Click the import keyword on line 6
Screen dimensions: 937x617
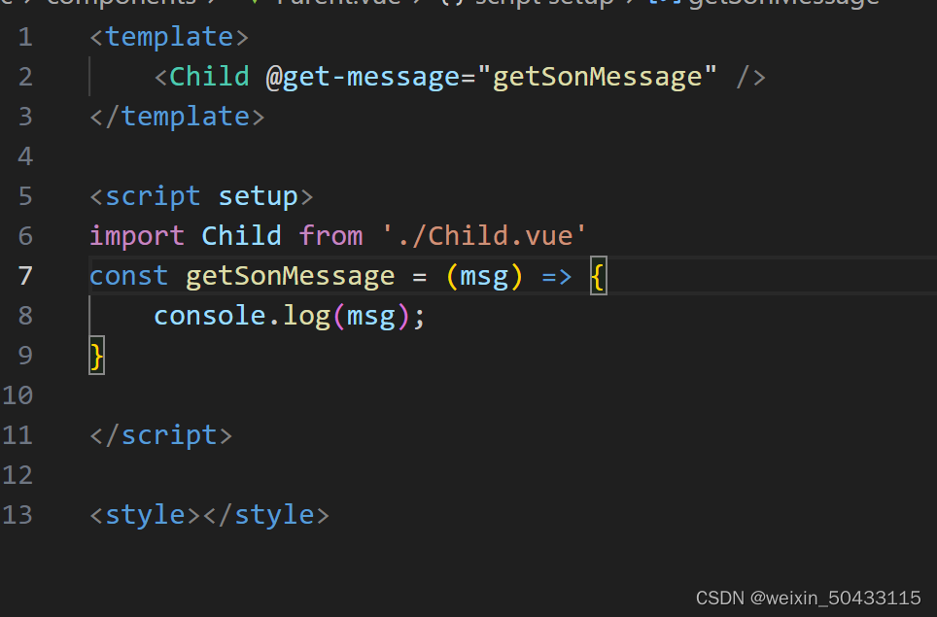click(137, 236)
